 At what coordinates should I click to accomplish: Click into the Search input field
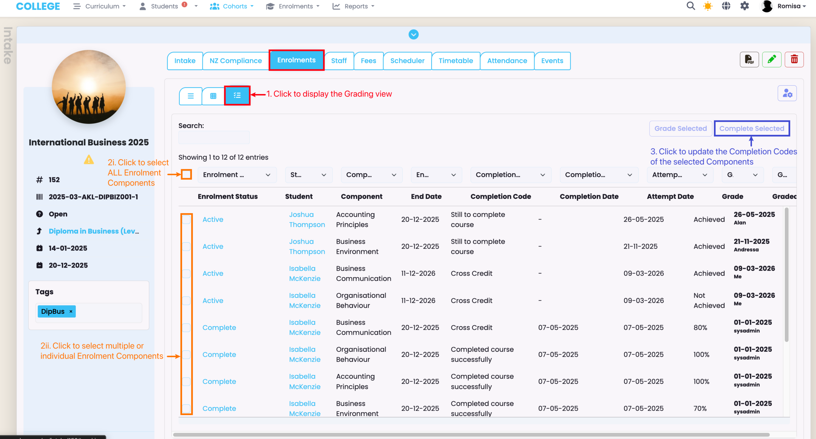214,138
